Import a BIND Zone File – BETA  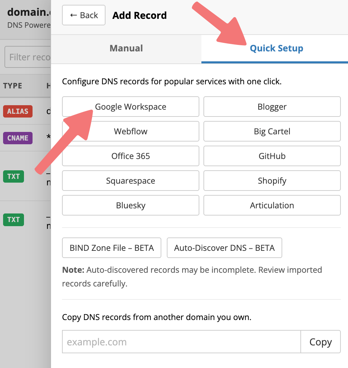(112, 248)
